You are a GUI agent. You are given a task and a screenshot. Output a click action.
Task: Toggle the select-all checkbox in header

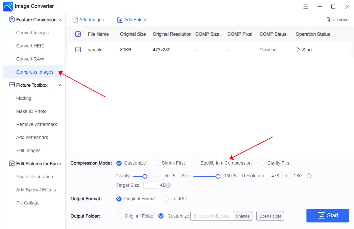[78, 34]
